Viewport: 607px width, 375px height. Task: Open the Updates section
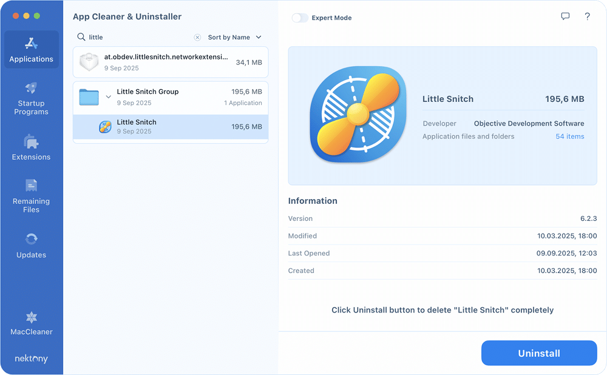[31, 246]
